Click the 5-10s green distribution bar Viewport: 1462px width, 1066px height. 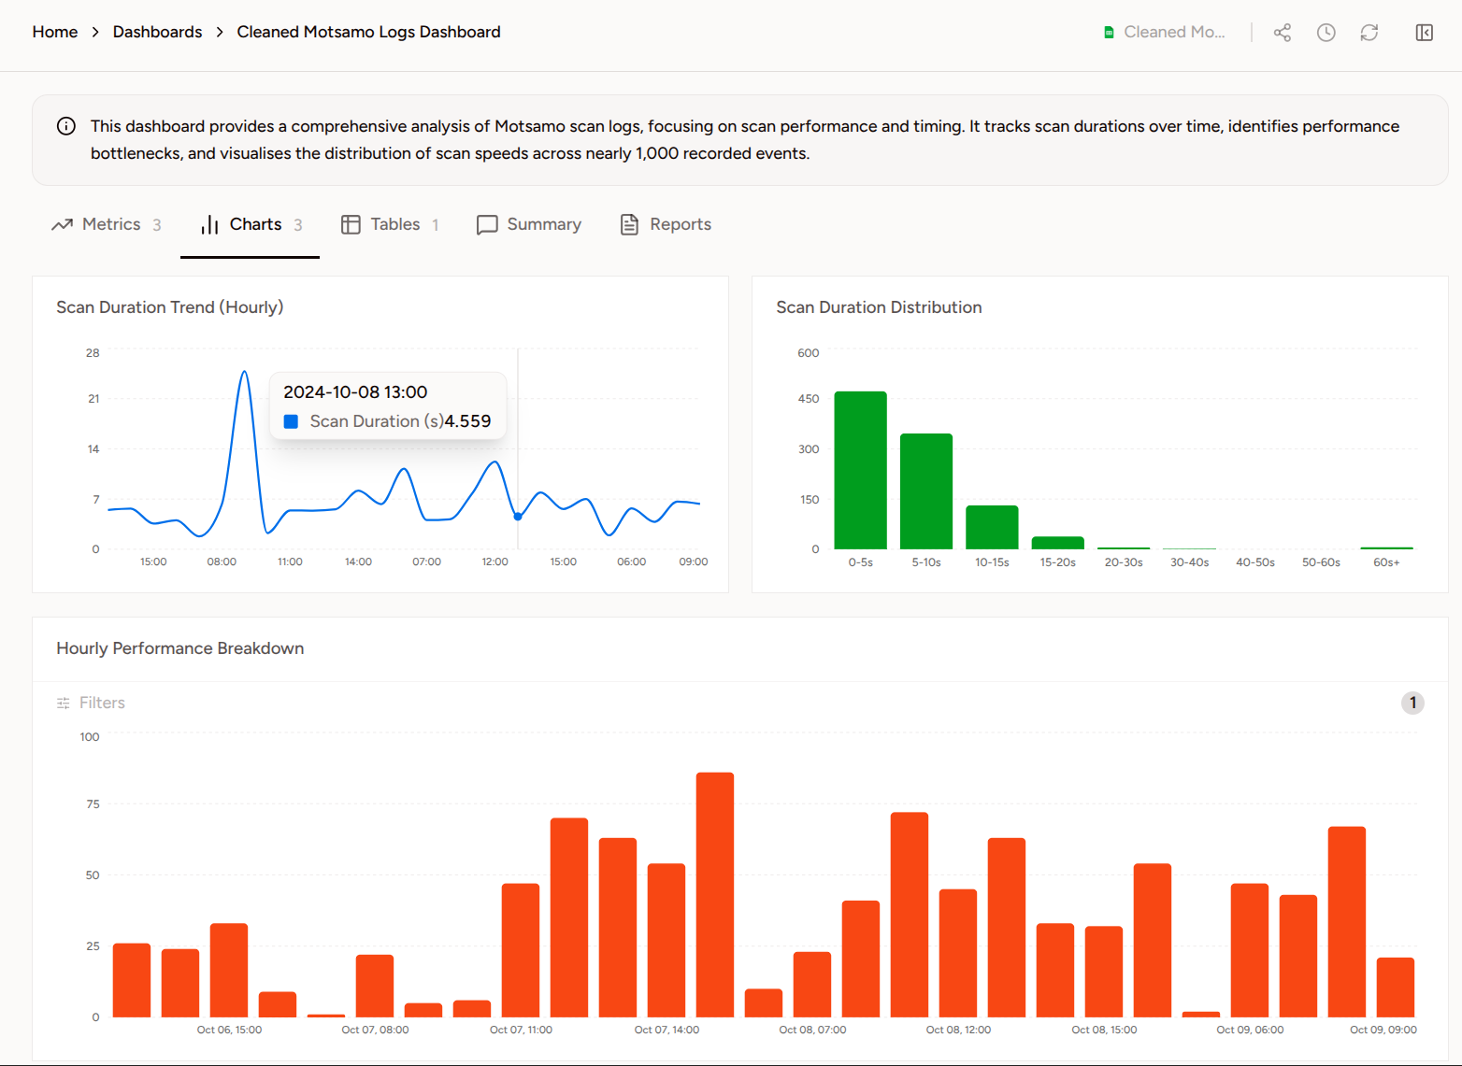(926, 491)
